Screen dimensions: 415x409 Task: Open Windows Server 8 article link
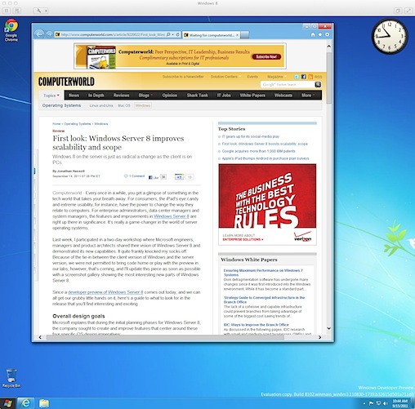(x=172, y=216)
